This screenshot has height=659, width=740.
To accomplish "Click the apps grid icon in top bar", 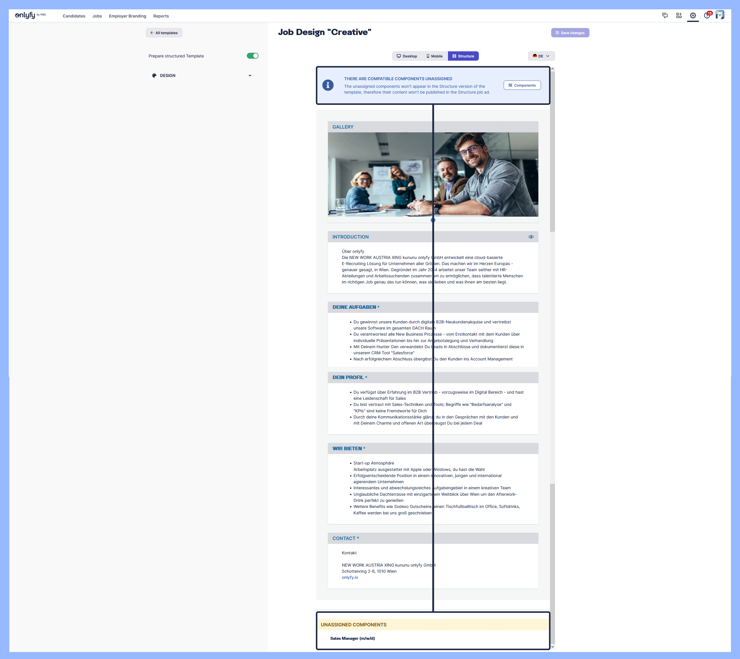I will (679, 15).
